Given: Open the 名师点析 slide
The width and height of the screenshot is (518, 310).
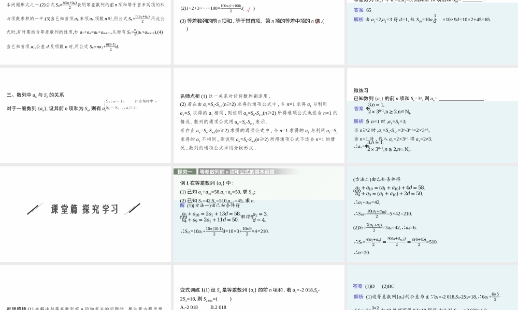Looking at the screenshot, I should 259,115.
